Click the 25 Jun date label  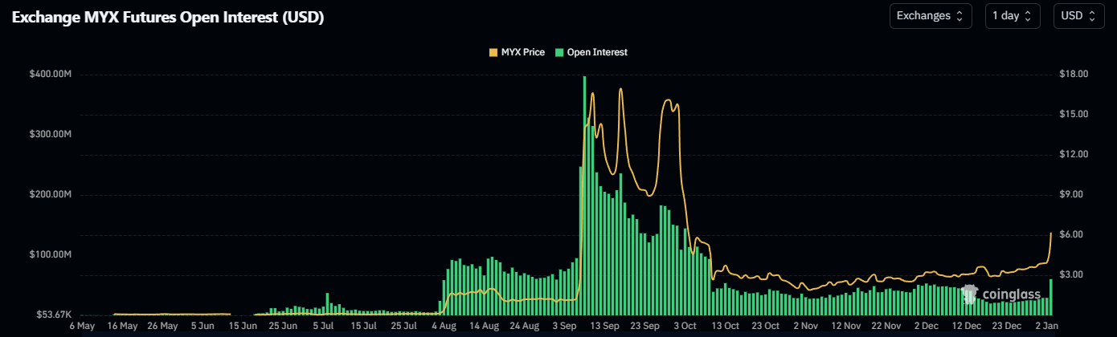pos(283,327)
